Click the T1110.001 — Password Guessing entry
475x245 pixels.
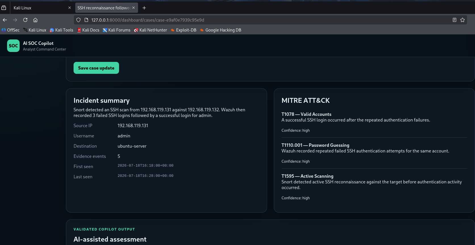coord(315,145)
